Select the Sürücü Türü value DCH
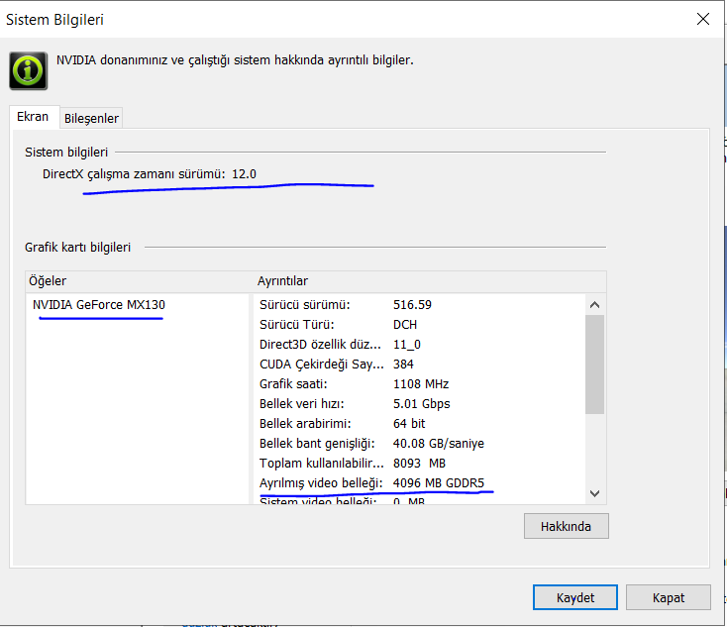Viewport: 727px width, 627px height. (x=405, y=325)
